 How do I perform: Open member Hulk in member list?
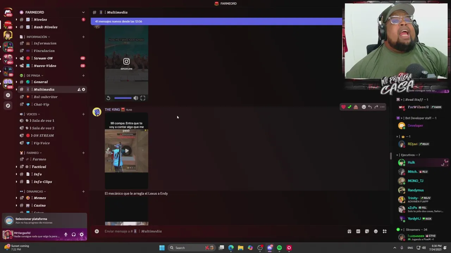coord(422,162)
